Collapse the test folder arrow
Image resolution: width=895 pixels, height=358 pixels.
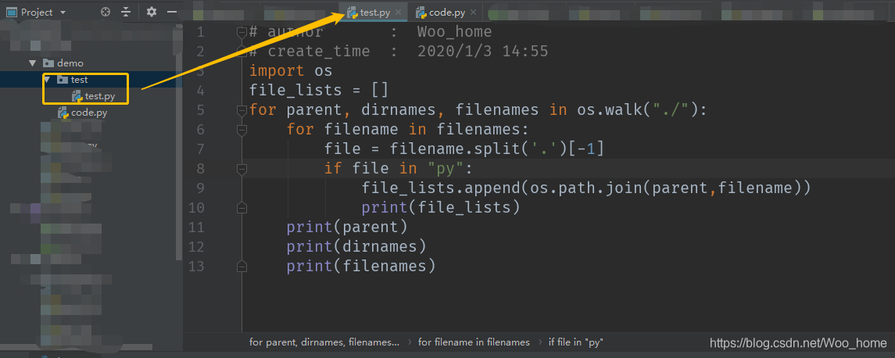tap(47, 80)
